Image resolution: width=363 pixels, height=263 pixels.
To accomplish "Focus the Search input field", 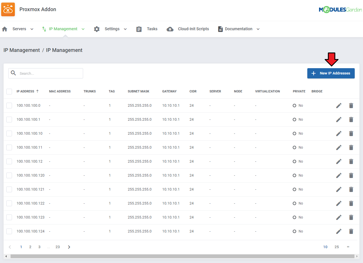I will 46,73.
